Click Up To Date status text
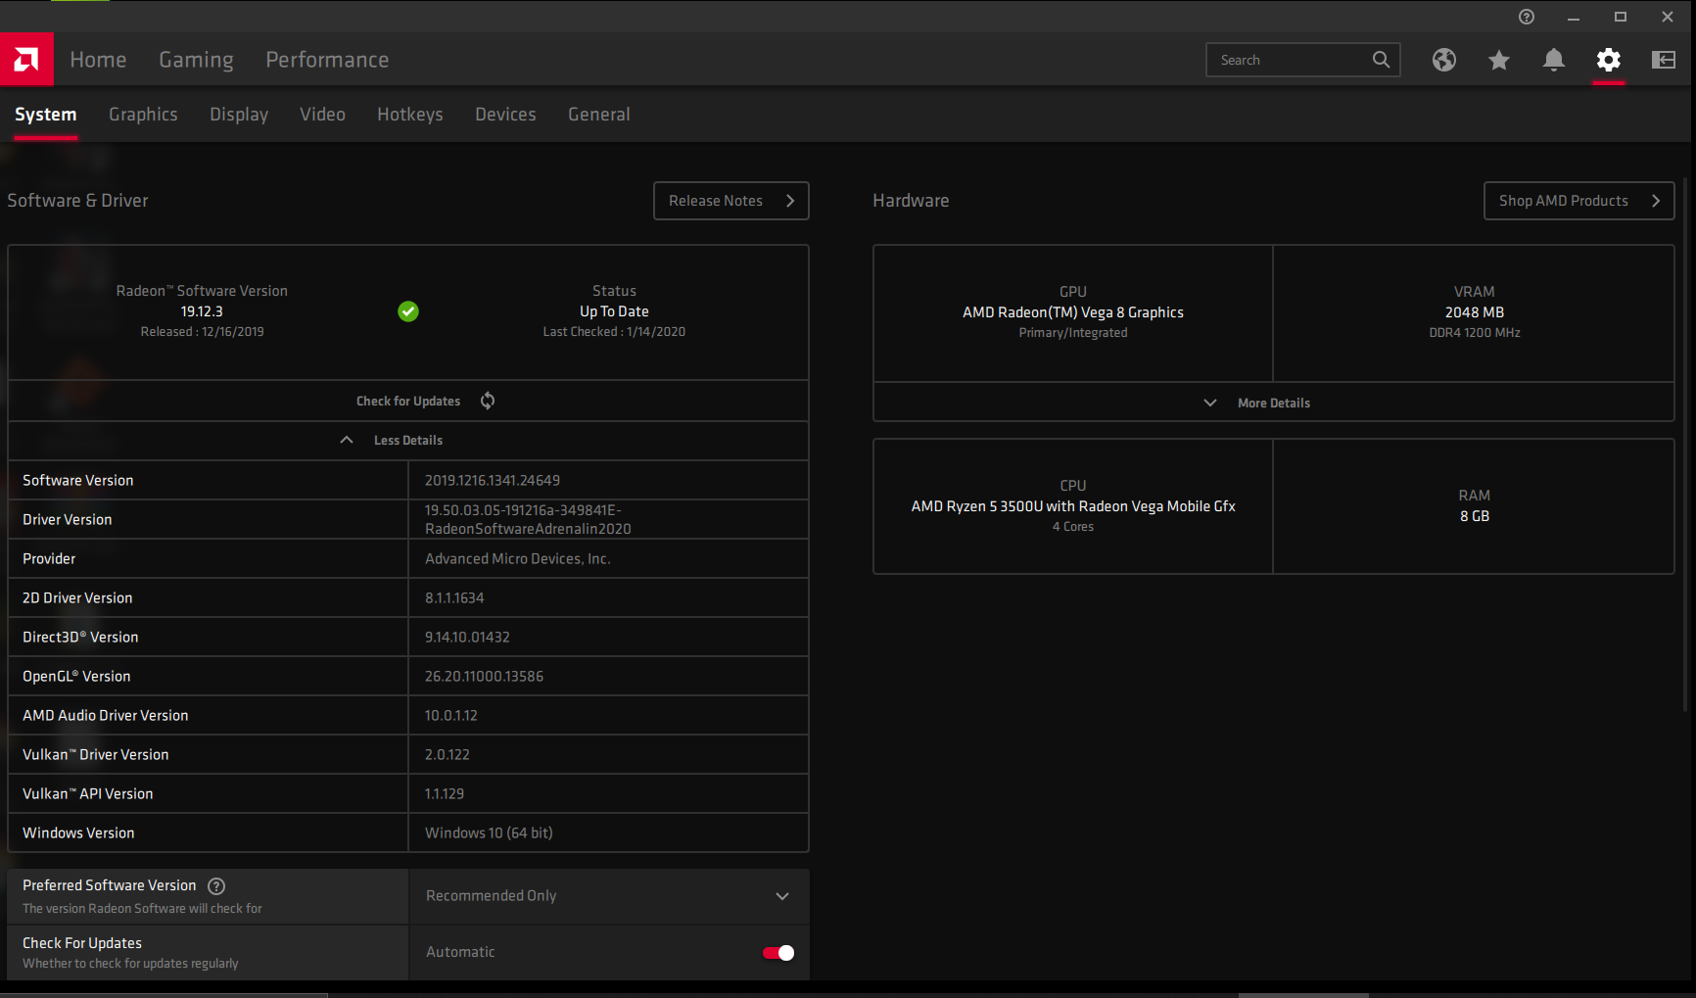The width and height of the screenshot is (1696, 998). 614,311
